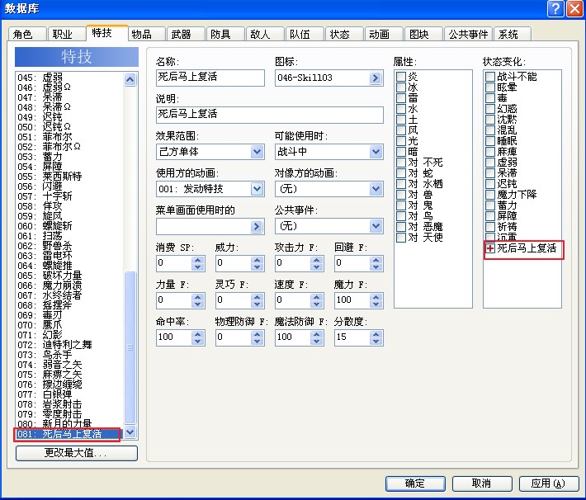This screenshot has width=586, height=500.
Task: Switch to the 敌人 tab
Action: tap(265, 35)
